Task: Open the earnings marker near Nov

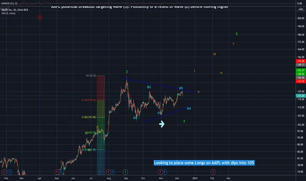Action: pos(160,172)
